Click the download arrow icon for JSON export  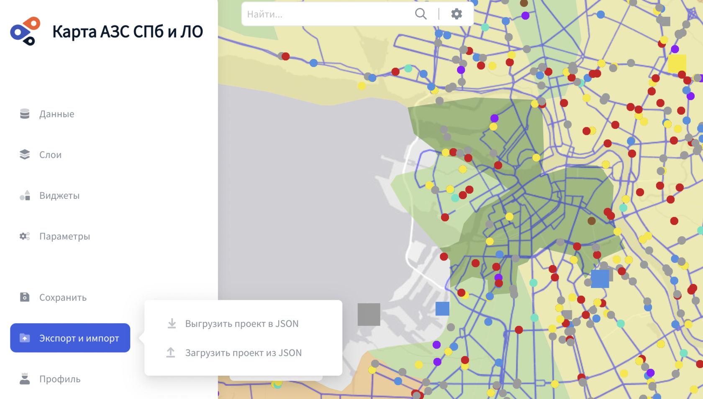(172, 324)
